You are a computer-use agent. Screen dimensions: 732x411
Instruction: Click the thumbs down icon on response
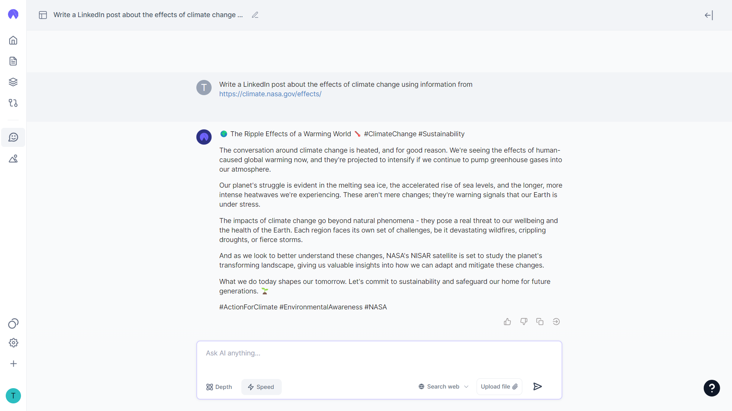coord(524,322)
